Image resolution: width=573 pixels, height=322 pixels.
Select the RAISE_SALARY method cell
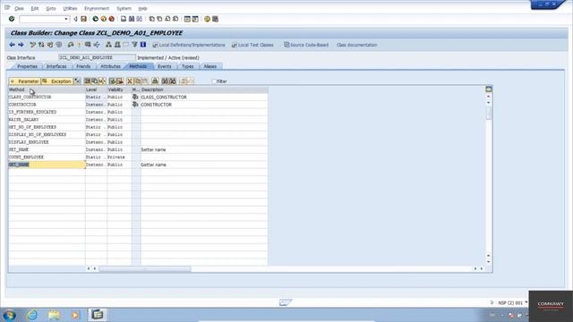coord(47,120)
